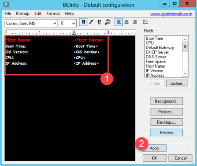This screenshot has height=166, width=197.
Task: Click the 'IP Address:' label in editor
Action: coord(17,63)
